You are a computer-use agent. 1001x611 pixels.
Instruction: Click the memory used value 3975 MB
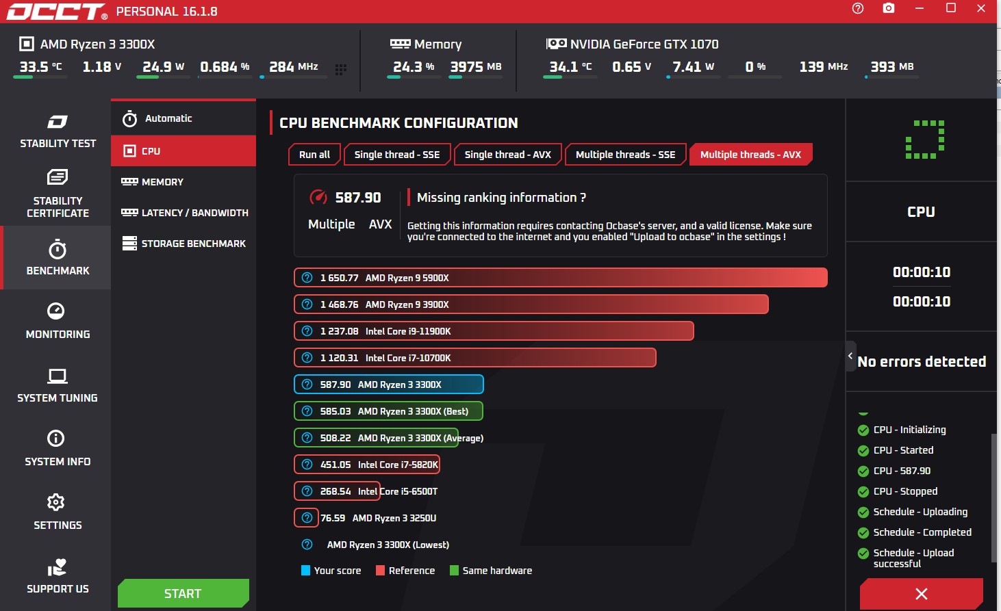476,67
